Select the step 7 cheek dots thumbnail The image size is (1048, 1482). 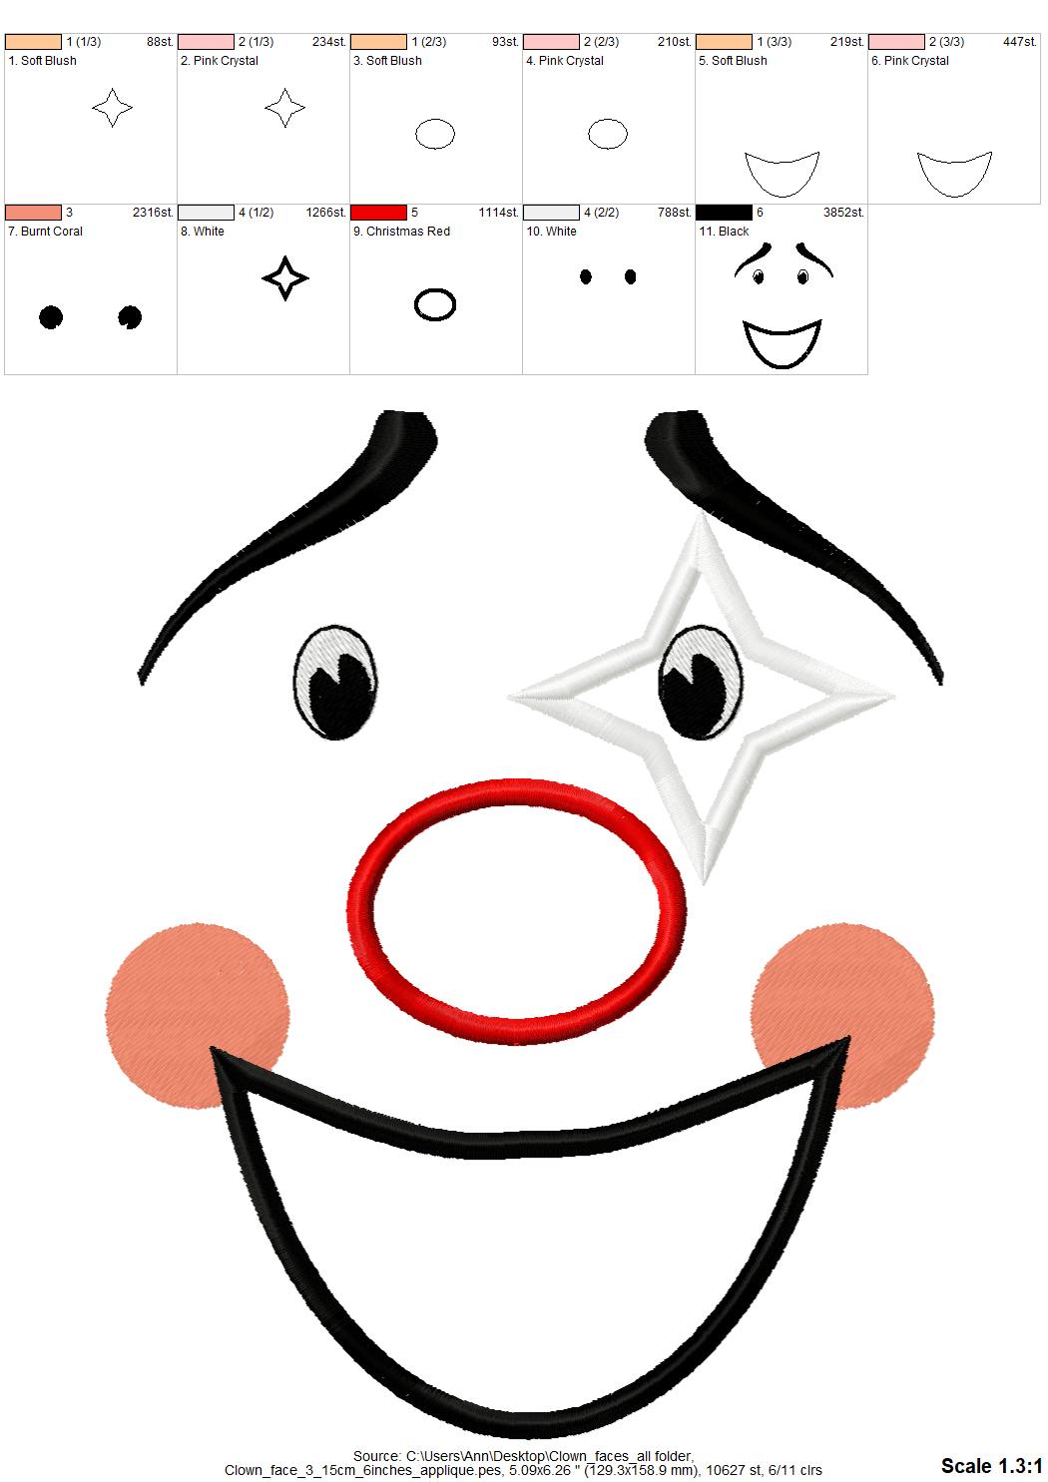coord(90,317)
